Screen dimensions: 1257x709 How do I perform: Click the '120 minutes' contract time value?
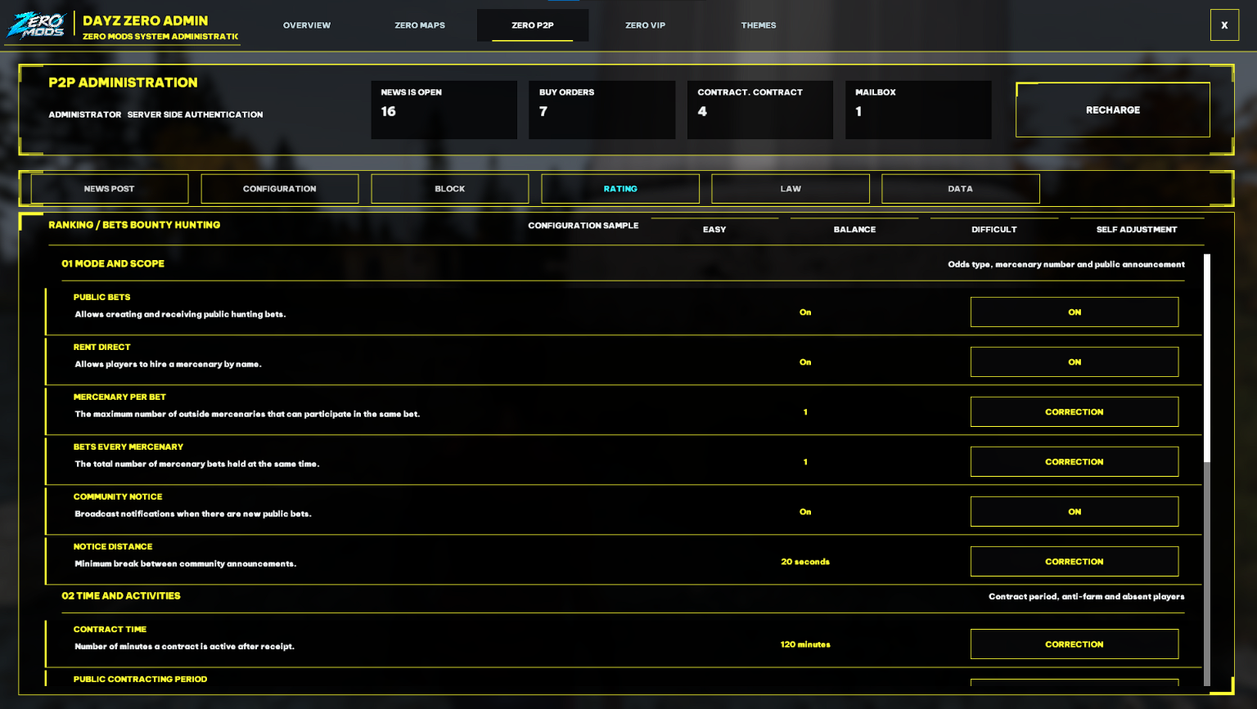point(805,644)
